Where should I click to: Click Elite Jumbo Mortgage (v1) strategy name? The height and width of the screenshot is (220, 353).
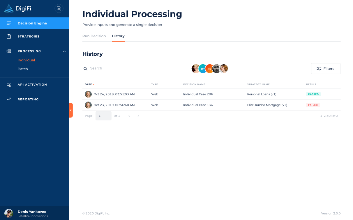[x=267, y=105]
